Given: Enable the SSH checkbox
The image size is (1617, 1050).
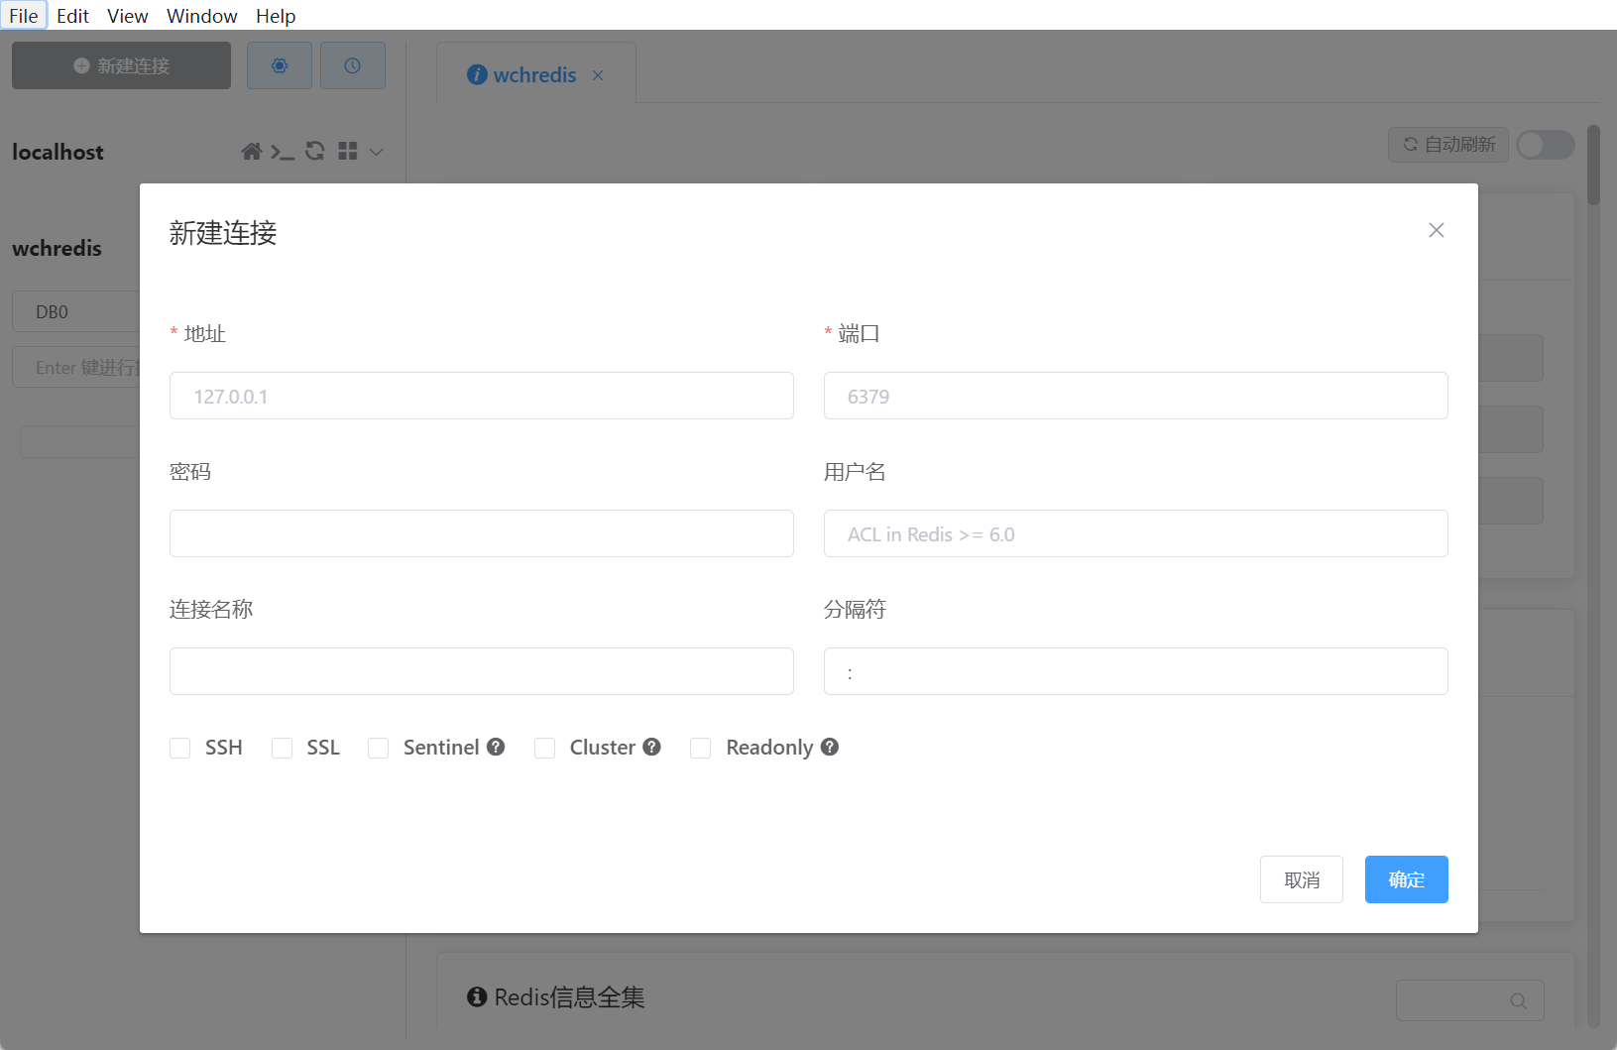Looking at the screenshot, I should pos(180,748).
